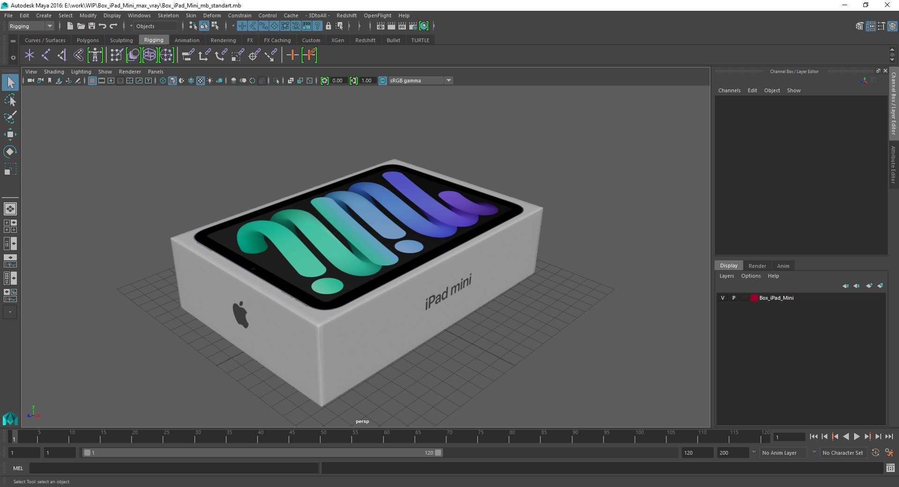This screenshot has width=899, height=487.
Task: Click the Point Constraint shelf icon
Action: (x=204, y=55)
